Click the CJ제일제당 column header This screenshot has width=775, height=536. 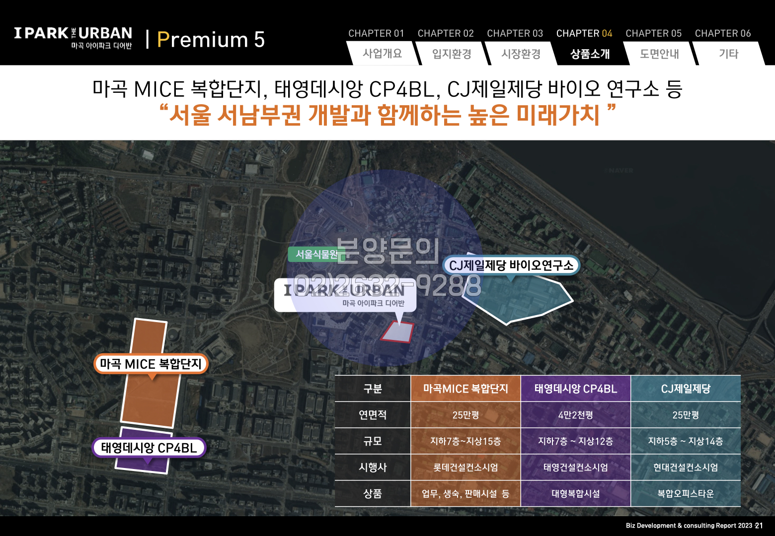(686, 389)
